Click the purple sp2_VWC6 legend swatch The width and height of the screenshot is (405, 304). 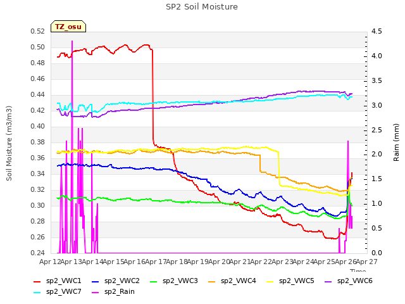328,281
